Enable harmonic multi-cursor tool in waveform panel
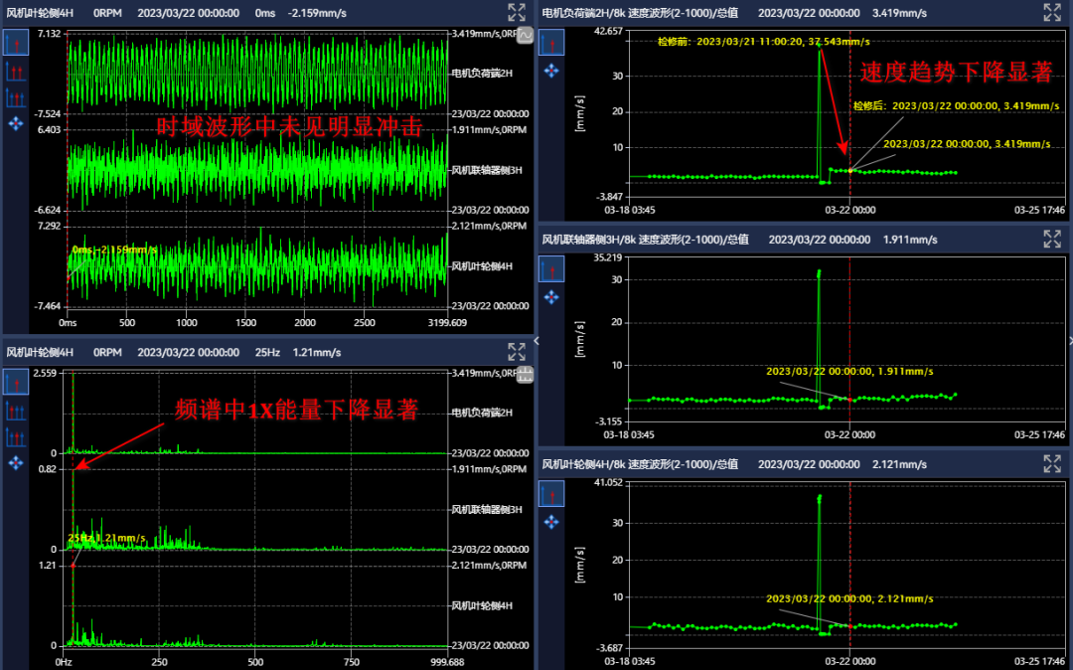The image size is (1073, 670). [x=16, y=97]
